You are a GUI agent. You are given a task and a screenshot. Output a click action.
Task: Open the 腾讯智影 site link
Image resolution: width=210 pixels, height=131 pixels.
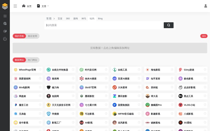tap(122, 96)
